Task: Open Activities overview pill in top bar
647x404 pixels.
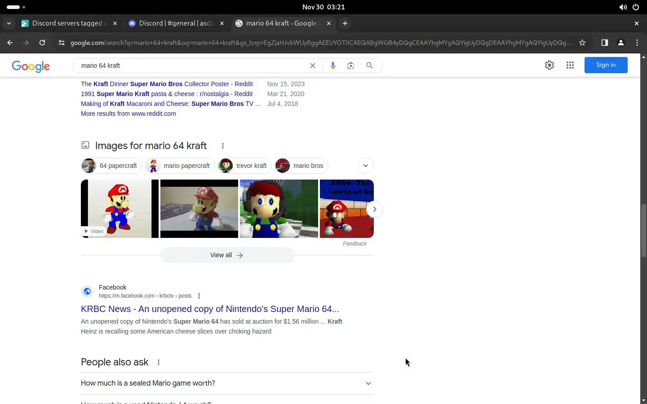Action: (16, 7)
